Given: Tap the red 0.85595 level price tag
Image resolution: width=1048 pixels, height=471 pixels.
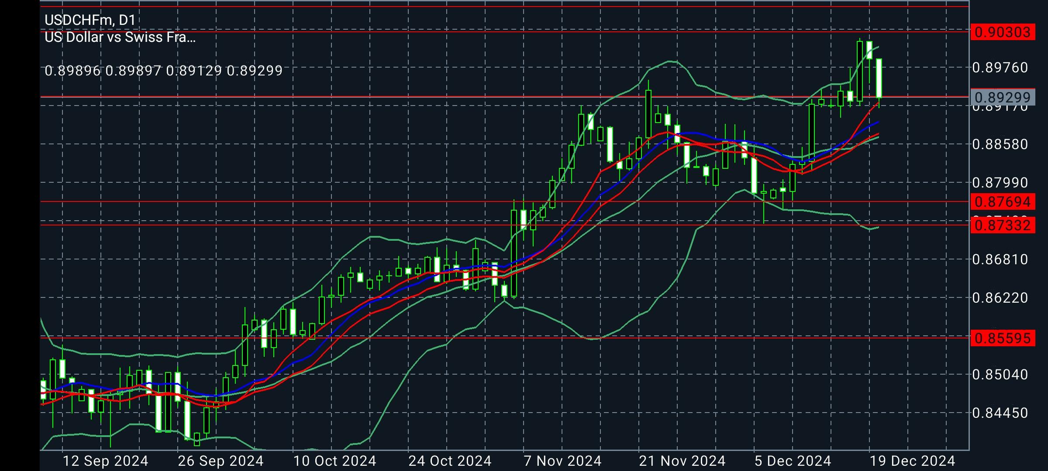Looking at the screenshot, I should pos(1003,338).
